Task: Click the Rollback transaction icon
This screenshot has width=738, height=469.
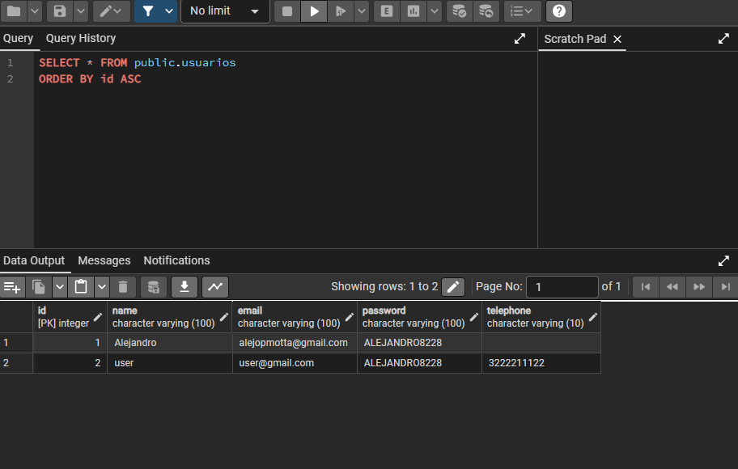Action: 486,11
